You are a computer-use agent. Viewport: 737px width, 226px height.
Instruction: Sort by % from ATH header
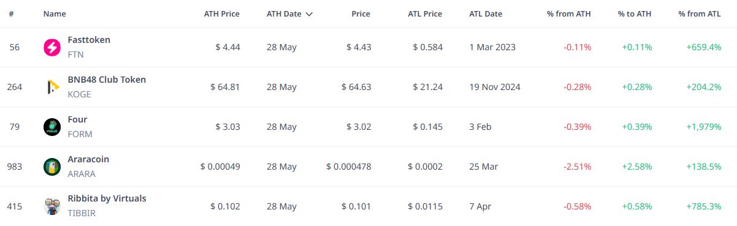569,13
